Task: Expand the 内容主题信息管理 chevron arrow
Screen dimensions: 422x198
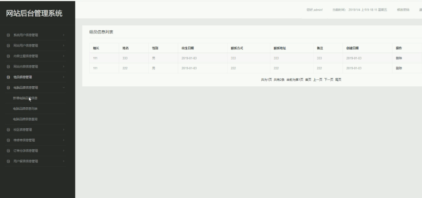Action: [x=63, y=56]
